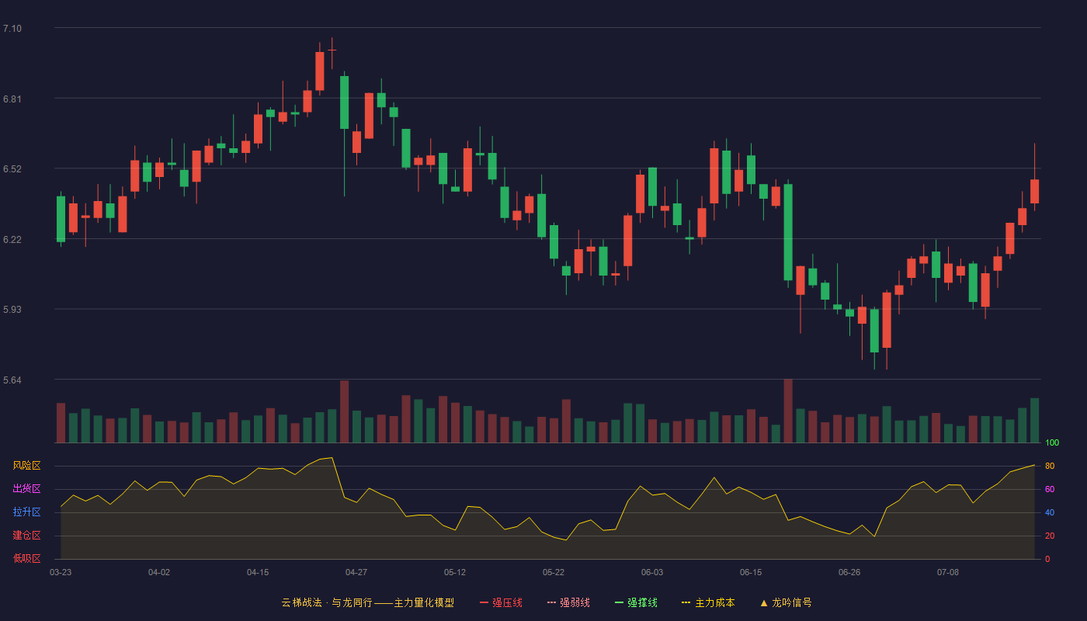
Task: Click the 05-22 date label
Action: pyautogui.click(x=554, y=572)
